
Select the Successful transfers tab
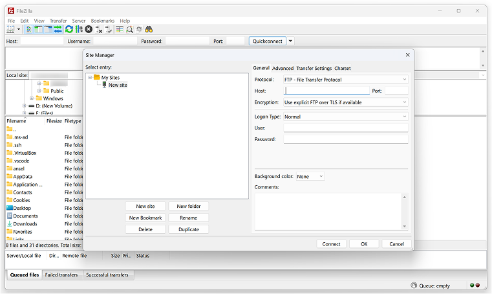coord(107,275)
